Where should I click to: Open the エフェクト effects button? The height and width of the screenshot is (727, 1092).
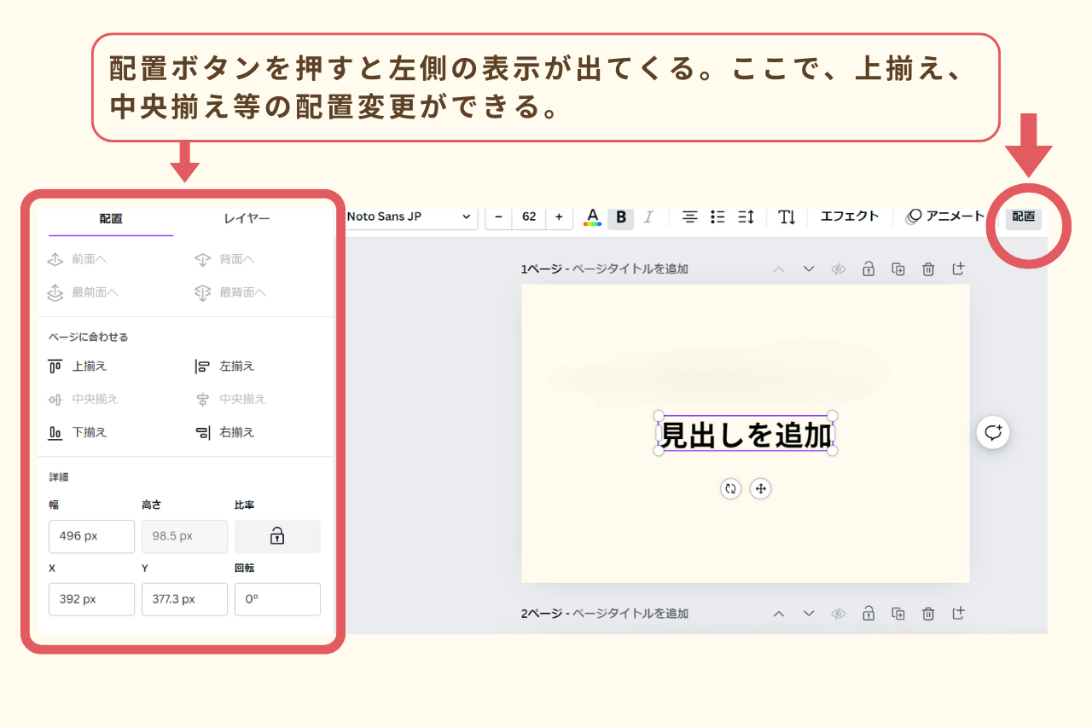(x=850, y=216)
